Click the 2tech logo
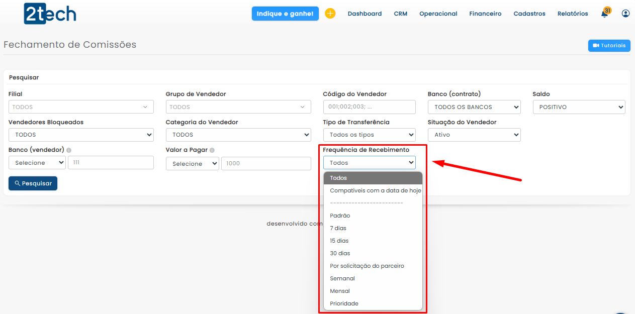Viewport: 635px width, 314px height. click(x=50, y=14)
